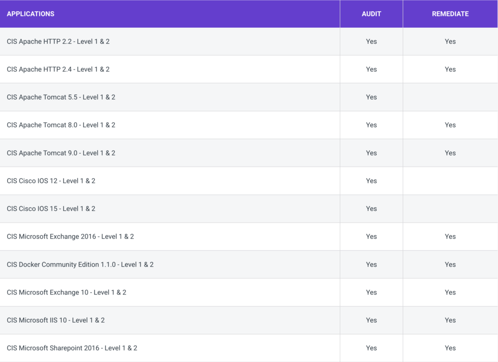Select CIS Microsoft Sharepoint 2016 row label
Screen dimensions: 498x362
(x=72, y=348)
